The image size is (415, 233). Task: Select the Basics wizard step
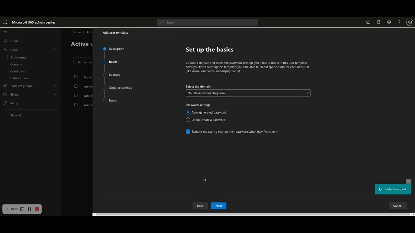pyautogui.click(x=113, y=62)
